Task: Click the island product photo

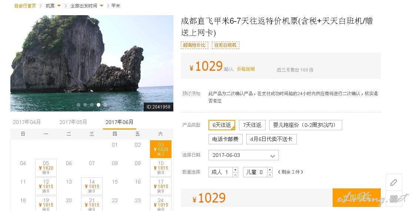Action: (x=91, y=63)
